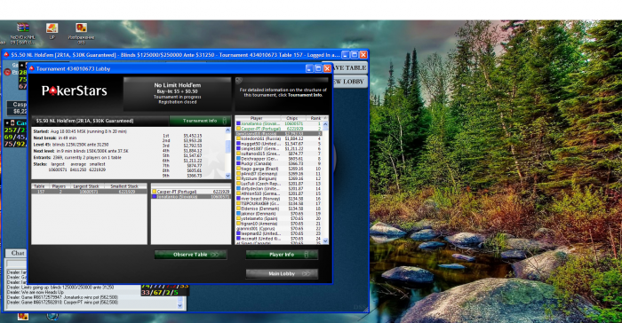Open the Изображение image desktop icon
The image size is (622, 323).
point(82,34)
